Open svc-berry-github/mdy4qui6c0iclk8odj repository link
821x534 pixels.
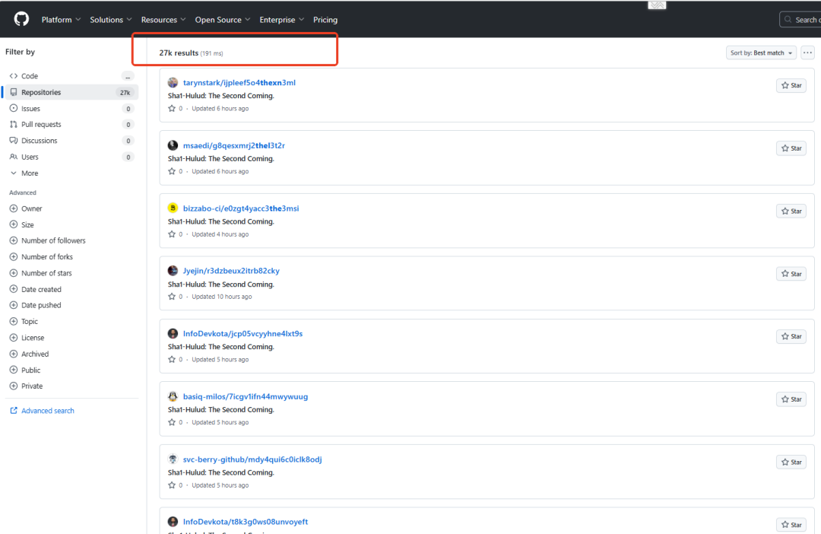coord(252,459)
